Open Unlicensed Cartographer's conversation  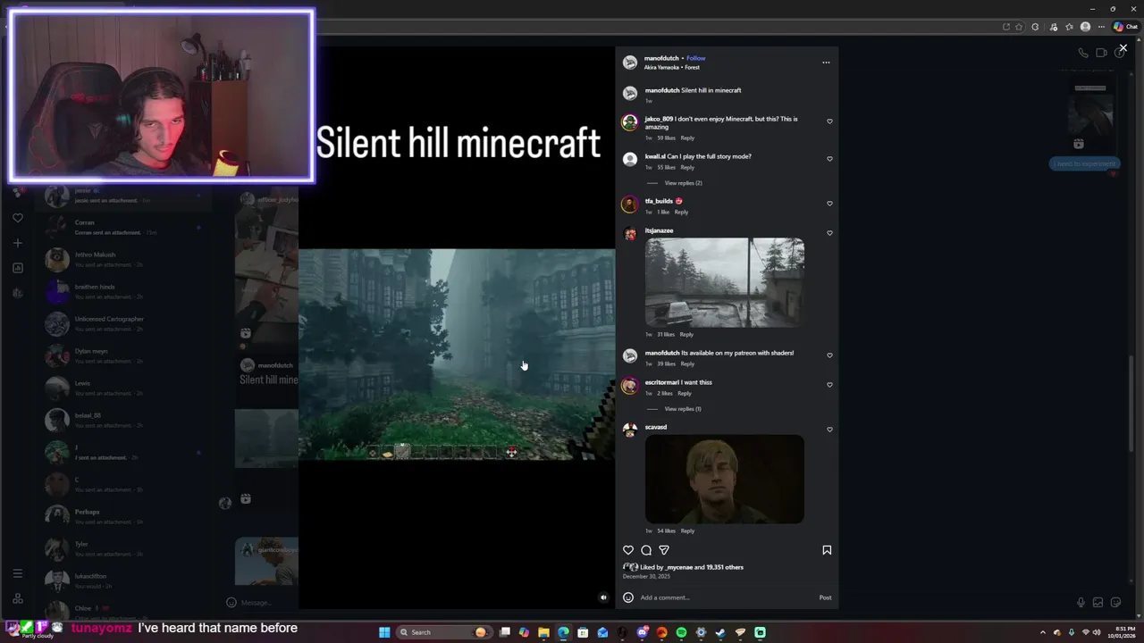coord(122,323)
